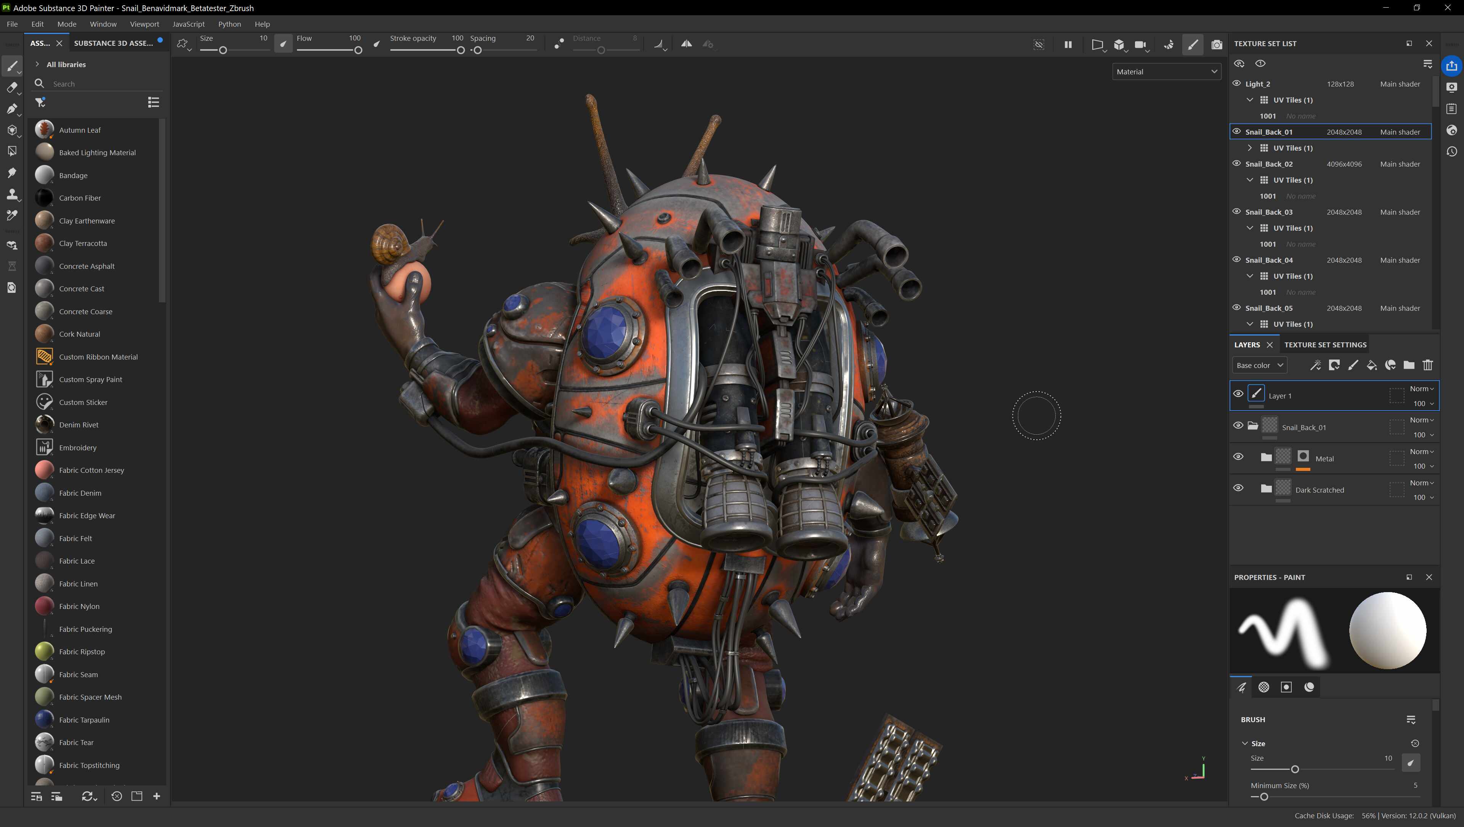Toggle symmetry in top toolbar
1464x827 pixels.
point(687,44)
